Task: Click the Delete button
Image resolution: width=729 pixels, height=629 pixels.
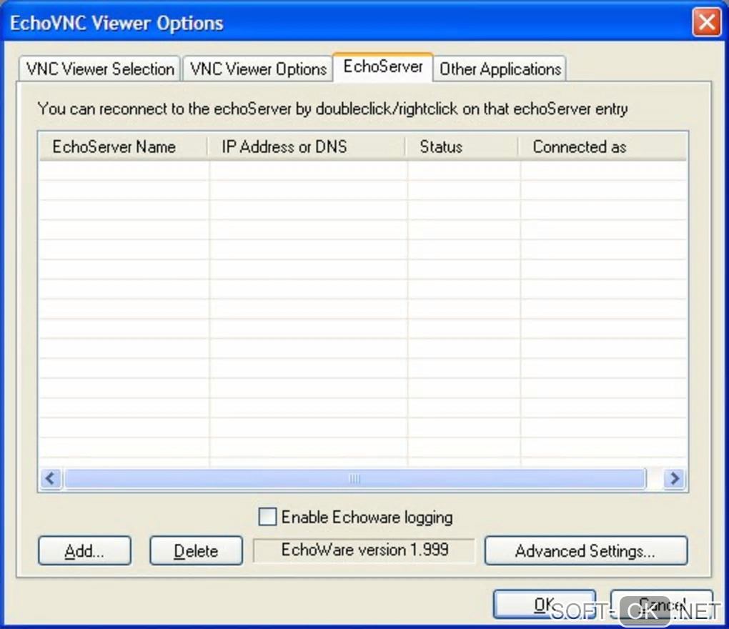Action: (x=197, y=551)
